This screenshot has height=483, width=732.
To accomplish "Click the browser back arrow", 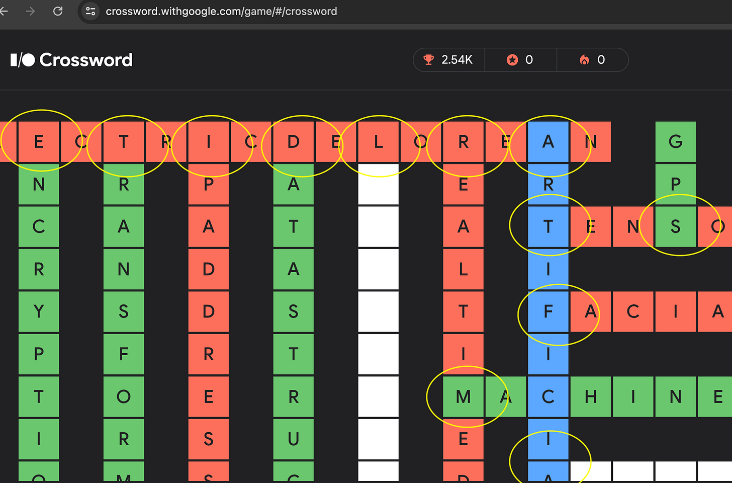I will [x=4, y=11].
